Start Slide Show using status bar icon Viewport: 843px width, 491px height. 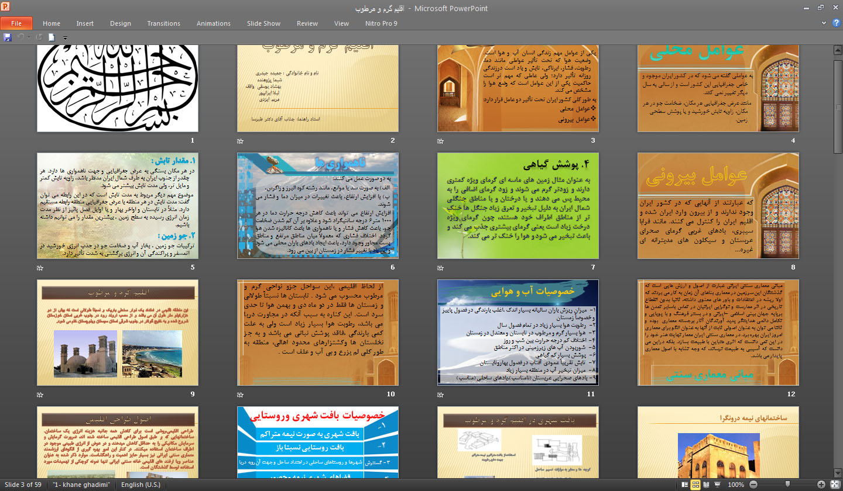pyautogui.click(x=717, y=485)
